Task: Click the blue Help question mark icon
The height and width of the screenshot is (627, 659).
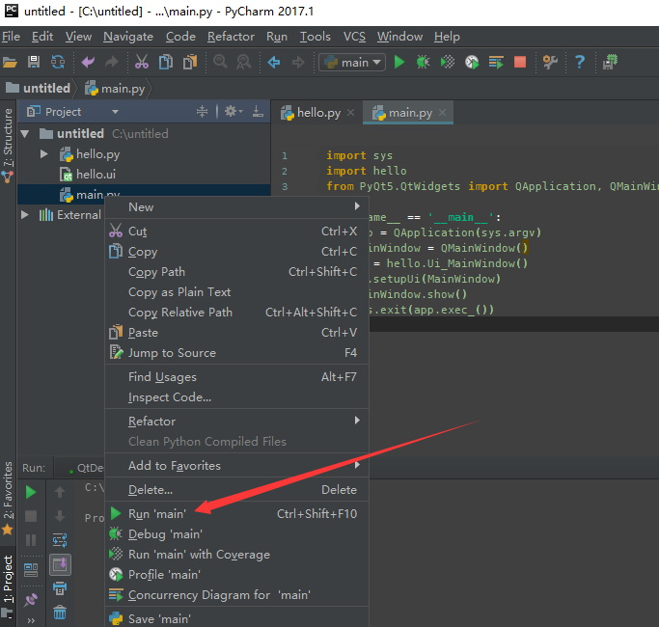Action: click(x=580, y=63)
